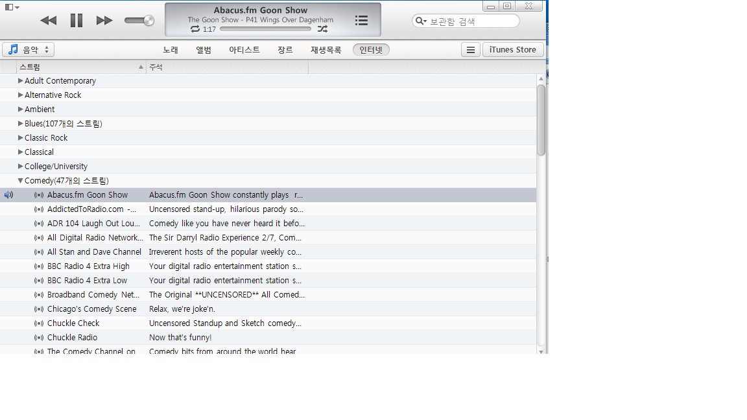
Task: Expand the Ambient stream category
Action: click(x=21, y=109)
